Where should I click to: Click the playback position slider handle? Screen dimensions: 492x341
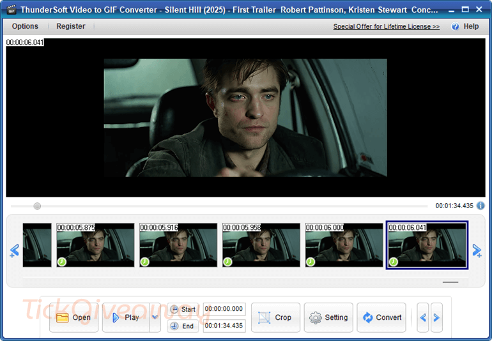[x=37, y=206]
